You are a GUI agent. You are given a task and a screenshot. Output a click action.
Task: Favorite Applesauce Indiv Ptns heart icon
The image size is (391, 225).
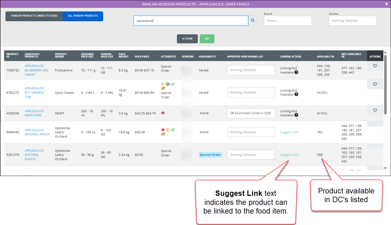(375, 110)
